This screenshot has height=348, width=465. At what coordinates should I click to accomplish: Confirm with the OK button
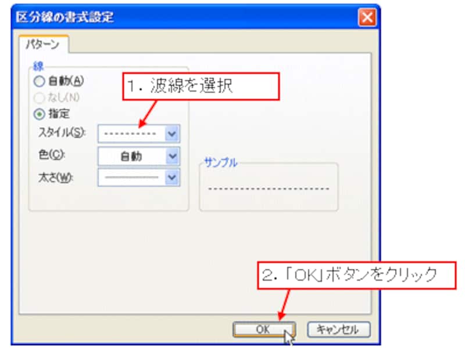(264, 329)
